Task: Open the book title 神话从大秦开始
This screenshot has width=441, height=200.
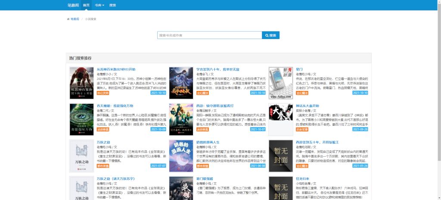Action: (307, 106)
